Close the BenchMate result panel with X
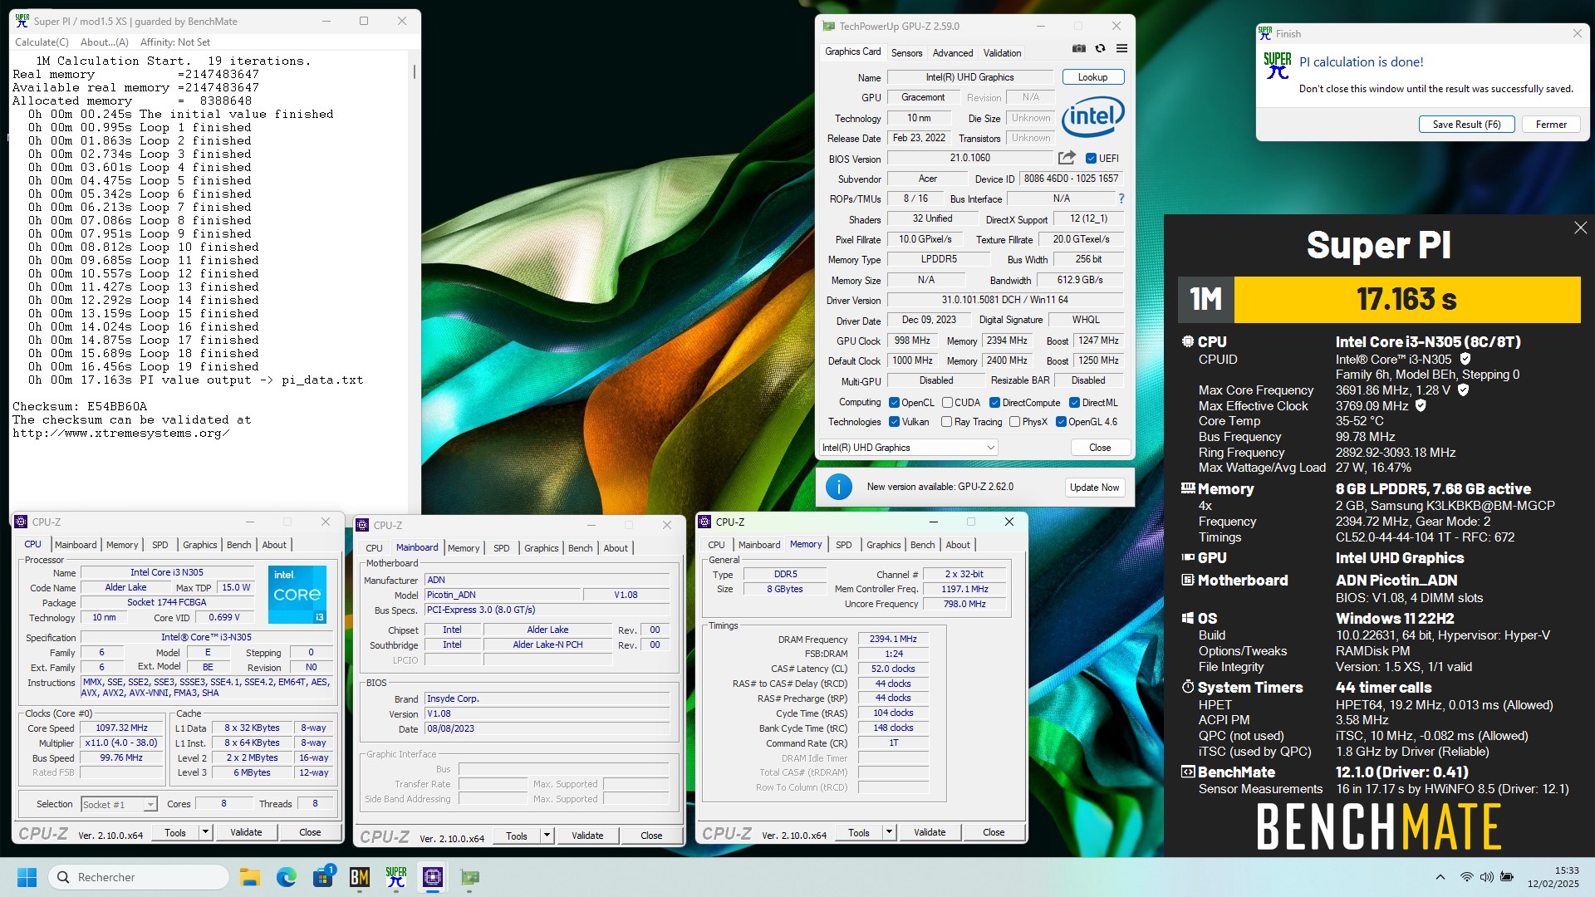Image resolution: width=1595 pixels, height=897 pixels. pyautogui.click(x=1580, y=228)
